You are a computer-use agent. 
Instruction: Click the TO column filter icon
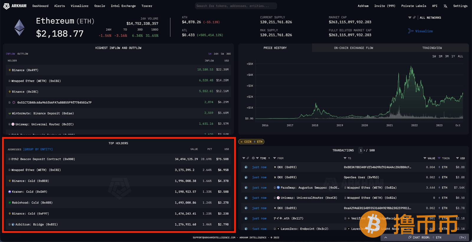coord(345,158)
